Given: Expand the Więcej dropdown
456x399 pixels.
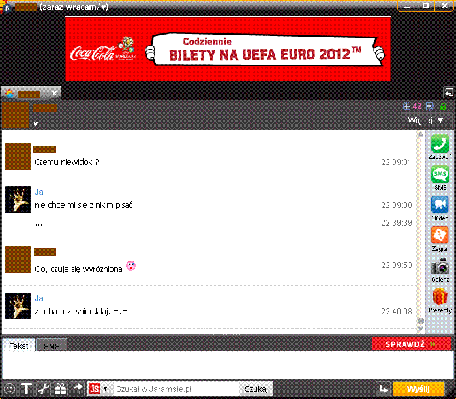Looking at the screenshot, I should (x=425, y=121).
